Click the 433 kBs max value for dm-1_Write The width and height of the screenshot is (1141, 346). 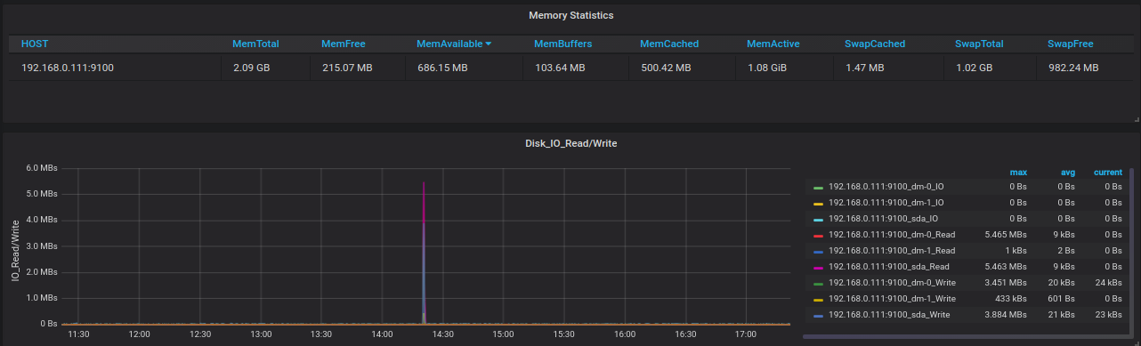(1010, 299)
